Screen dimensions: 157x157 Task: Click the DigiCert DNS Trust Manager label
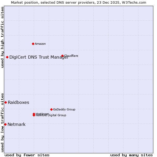click(x=39, y=57)
